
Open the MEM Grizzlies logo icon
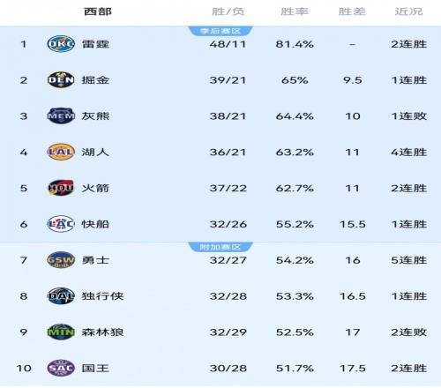pyautogui.click(x=61, y=116)
